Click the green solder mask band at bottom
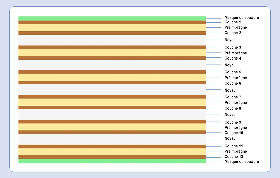The image size is (280, 178). [x=112, y=161]
